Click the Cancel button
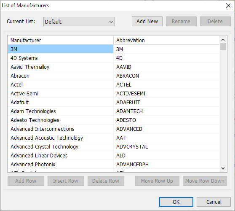The width and height of the screenshot is (235, 211). click(x=214, y=202)
